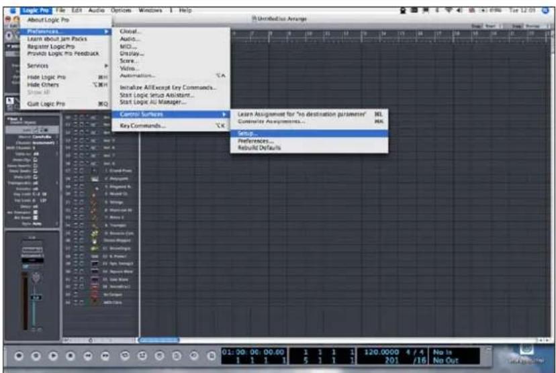556x373 pixels.
Task: Click the Saw Bass track instrument icon
Action: tap(95, 280)
